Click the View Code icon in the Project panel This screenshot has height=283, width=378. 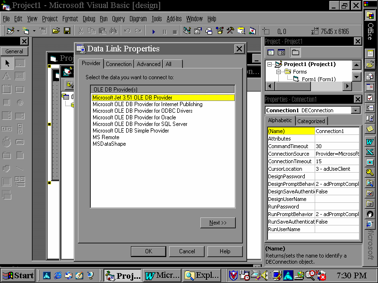coord(271,52)
